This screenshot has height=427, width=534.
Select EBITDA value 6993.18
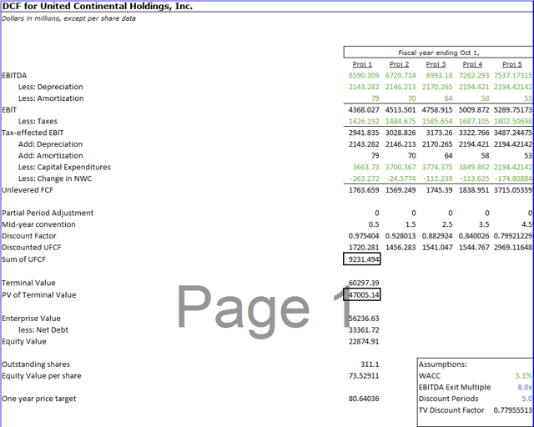click(440, 75)
